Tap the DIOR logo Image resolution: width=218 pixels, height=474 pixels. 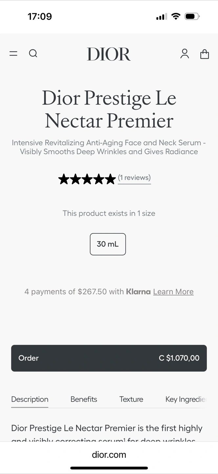tap(109, 54)
